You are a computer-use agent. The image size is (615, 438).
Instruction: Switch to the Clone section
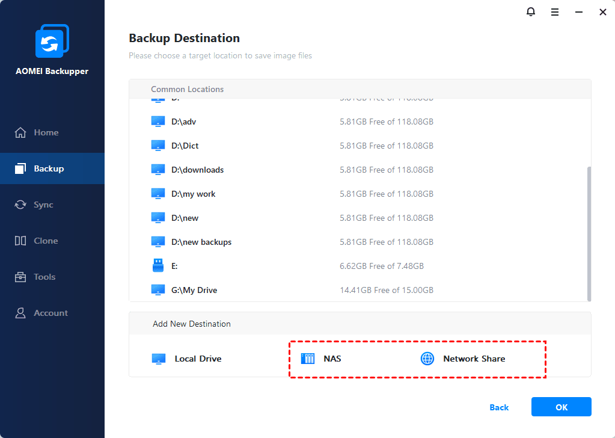point(46,241)
